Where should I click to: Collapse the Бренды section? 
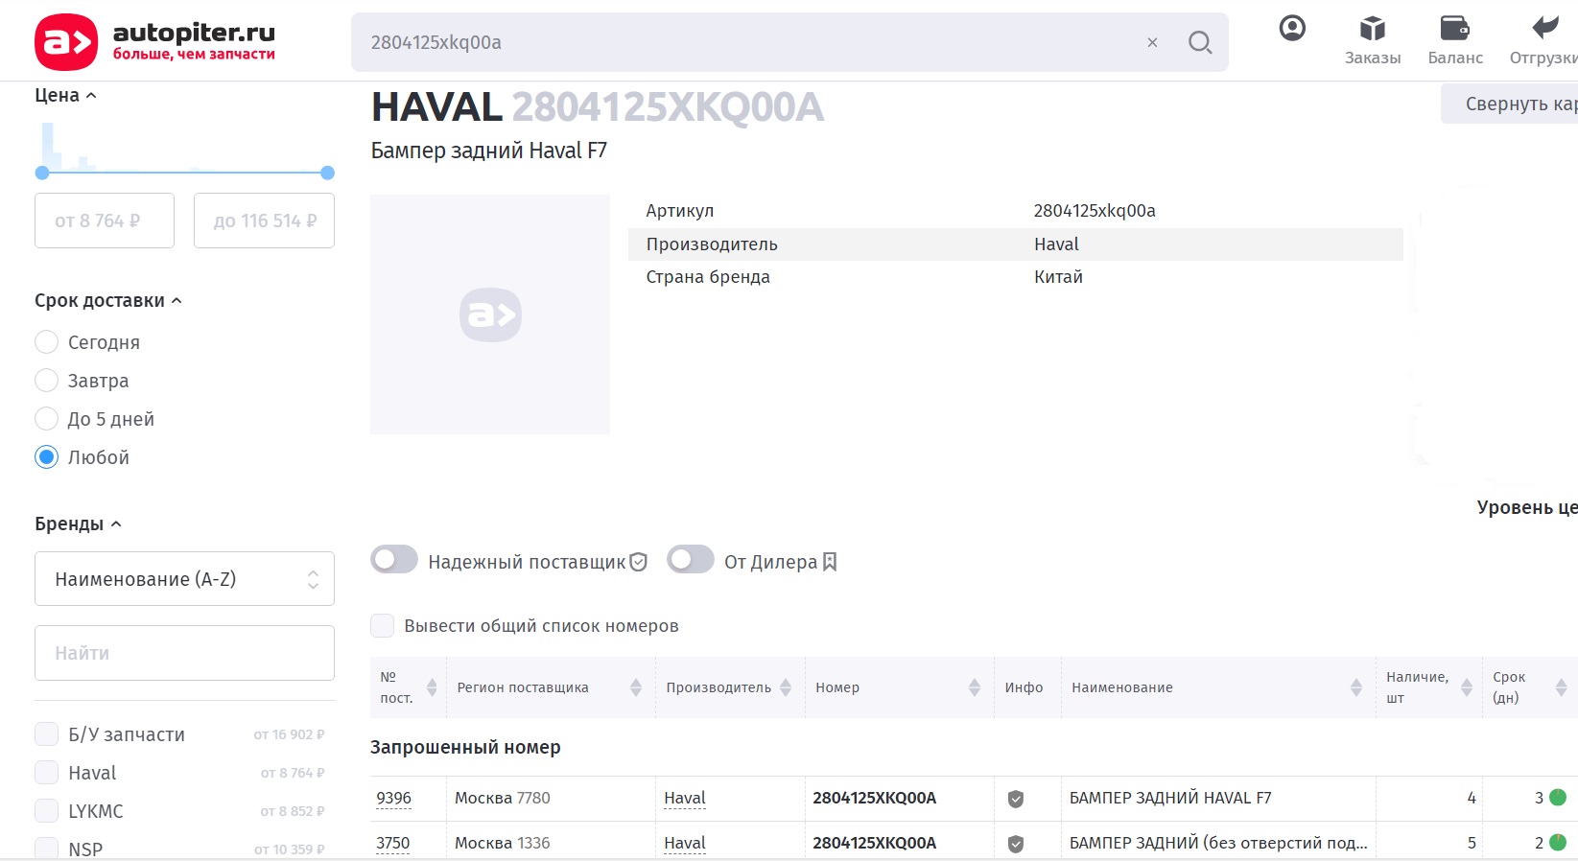point(78,524)
